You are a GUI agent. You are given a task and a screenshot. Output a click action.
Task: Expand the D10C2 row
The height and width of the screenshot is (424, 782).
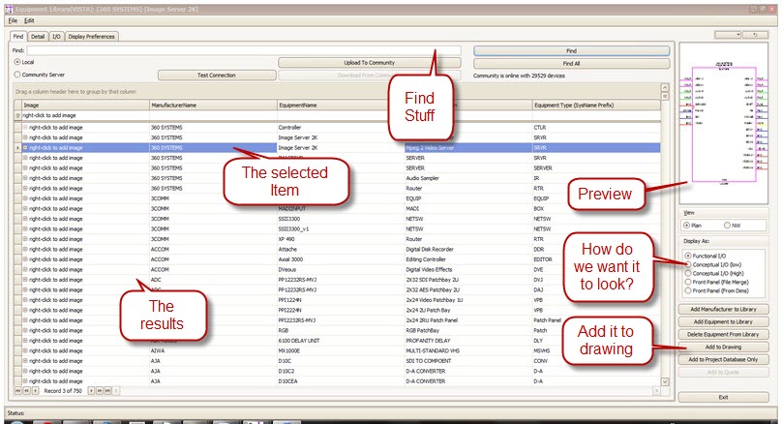25,371
